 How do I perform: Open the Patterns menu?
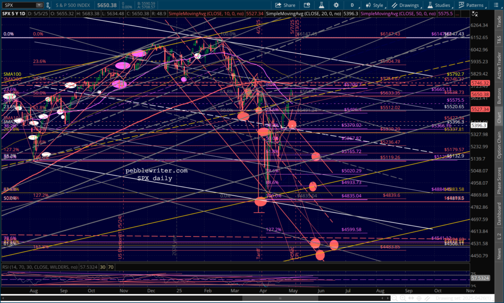click(x=472, y=5)
